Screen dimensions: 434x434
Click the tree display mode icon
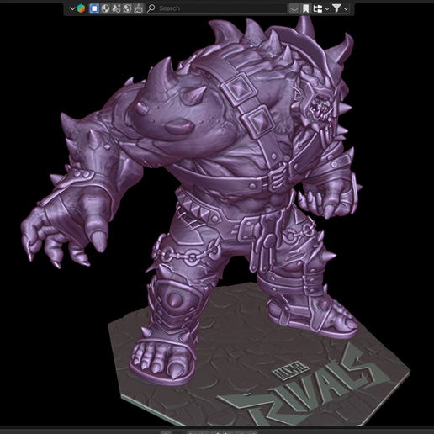coord(318,8)
